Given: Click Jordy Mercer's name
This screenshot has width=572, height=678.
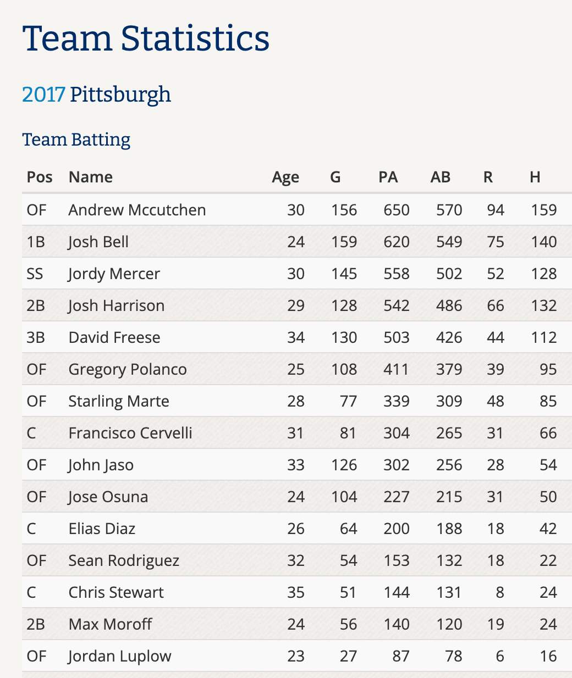Looking at the screenshot, I should pos(114,274).
